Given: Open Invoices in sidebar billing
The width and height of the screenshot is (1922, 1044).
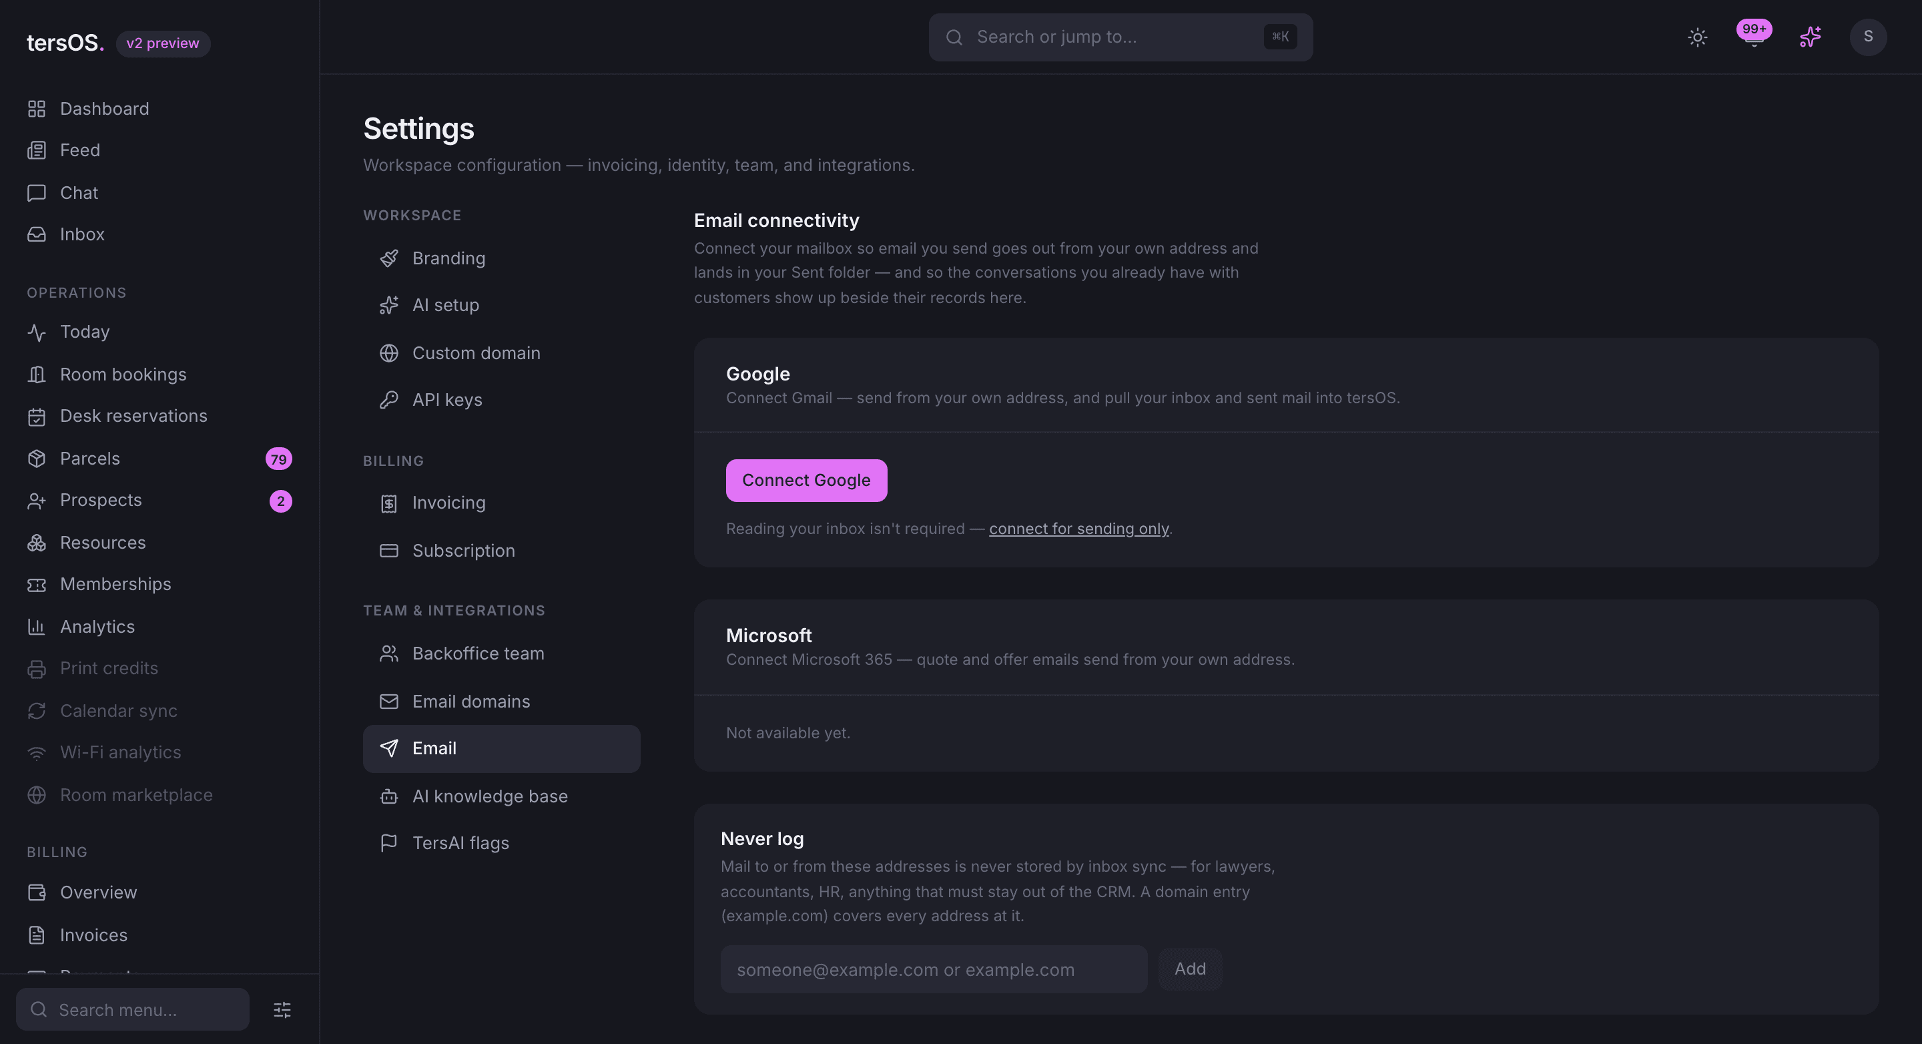Looking at the screenshot, I should 159,935.
